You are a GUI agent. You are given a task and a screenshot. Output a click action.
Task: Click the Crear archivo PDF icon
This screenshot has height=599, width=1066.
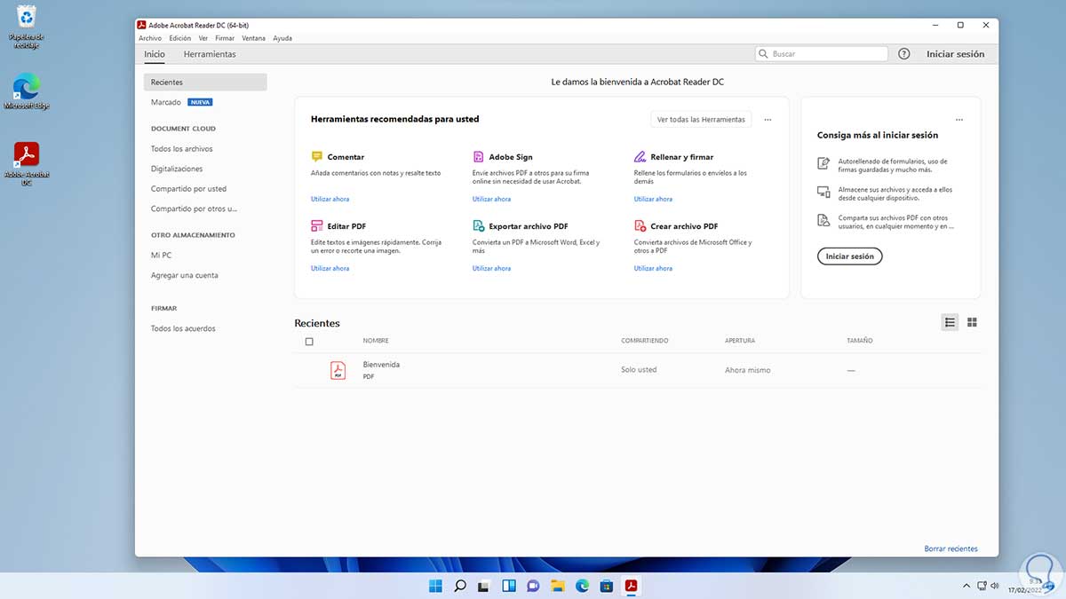[x=640, y=226]
